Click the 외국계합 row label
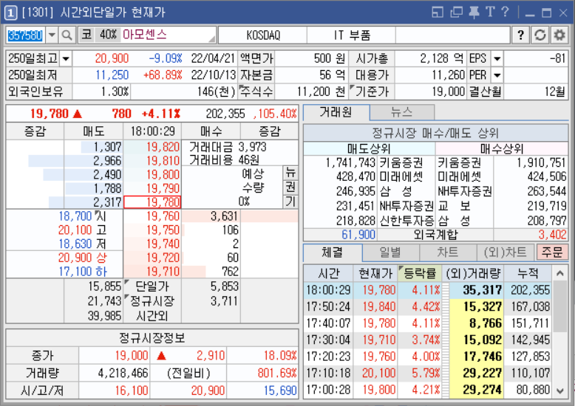The height and width of the screenshot is (406, 575). coord(435,235)
